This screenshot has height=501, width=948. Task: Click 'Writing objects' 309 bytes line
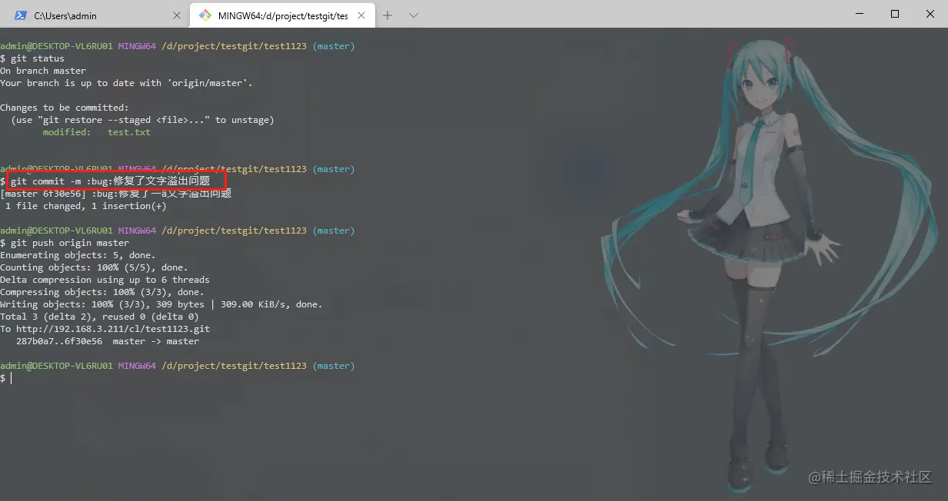(x=161, y=304)
